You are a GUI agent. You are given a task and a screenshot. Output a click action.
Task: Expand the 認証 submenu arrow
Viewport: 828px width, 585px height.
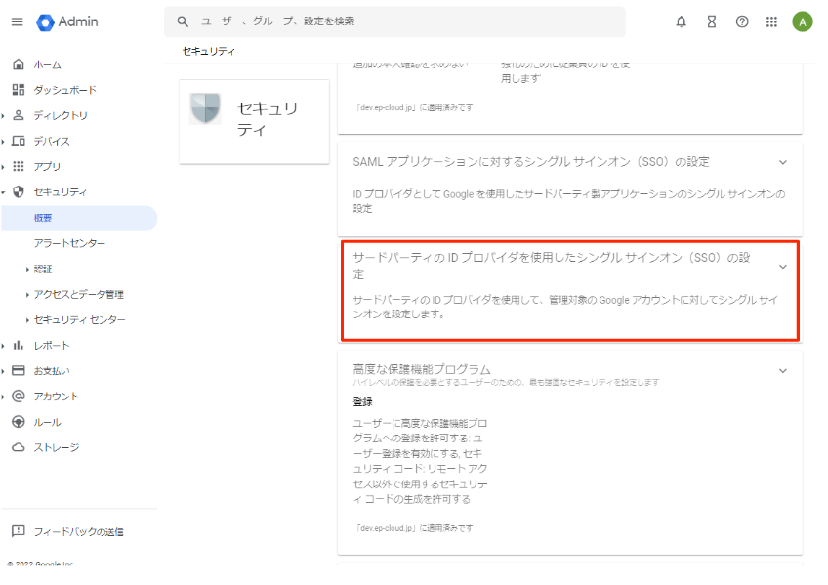[27, 270]
